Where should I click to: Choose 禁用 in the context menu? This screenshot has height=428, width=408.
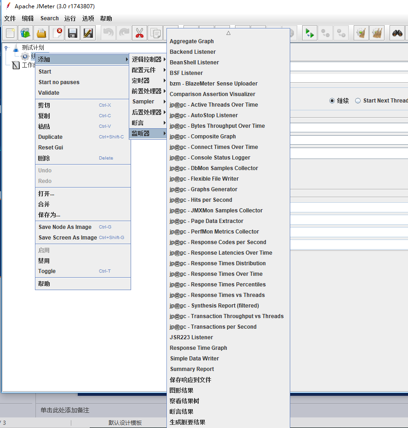[83, 261]
